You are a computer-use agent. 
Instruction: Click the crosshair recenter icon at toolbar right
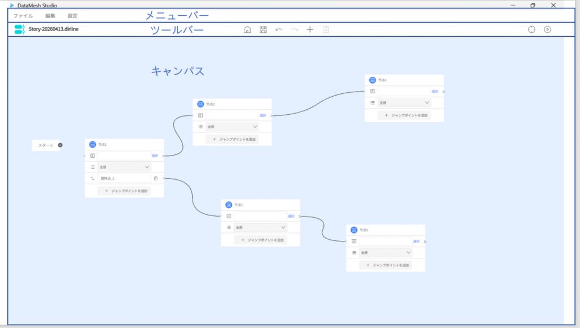(x=531, y=29)
